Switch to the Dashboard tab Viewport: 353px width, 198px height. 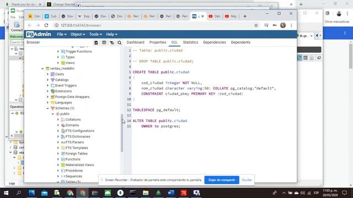tap(136, 42)
